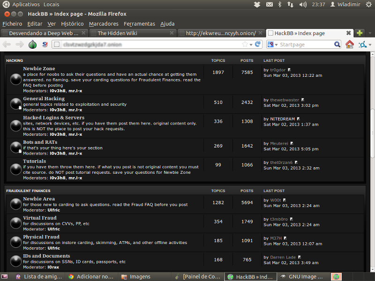The height and width of the screenshot is (281, 375).
Task: View latest post icon beside M37H
Action: tap(285, 238)
